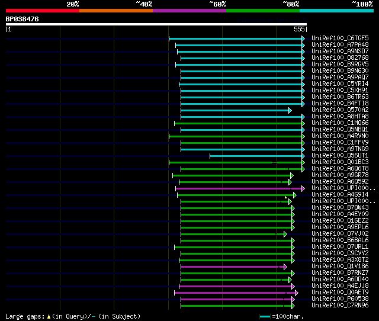Click the UniRef100_A9EPL6 label

340,227
